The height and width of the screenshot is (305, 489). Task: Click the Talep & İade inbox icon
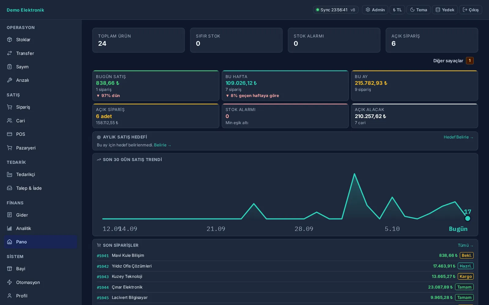tap(9, 188)
